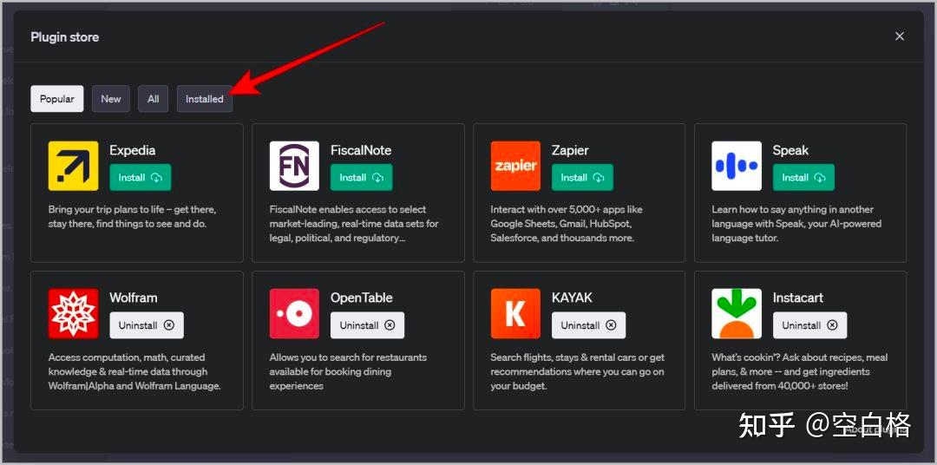937x465 pixels.
Task: Click the Speak plugin logo
Action: 737,166
